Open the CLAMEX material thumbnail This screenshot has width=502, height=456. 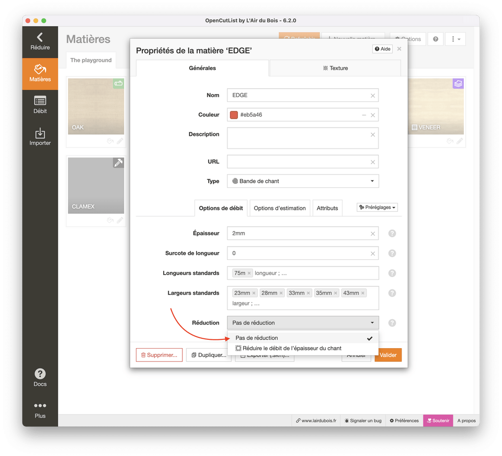[x=96, y=185]
